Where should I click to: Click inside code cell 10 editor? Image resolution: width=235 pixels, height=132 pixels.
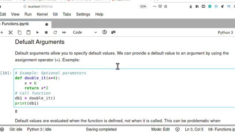tap(124, 88)
